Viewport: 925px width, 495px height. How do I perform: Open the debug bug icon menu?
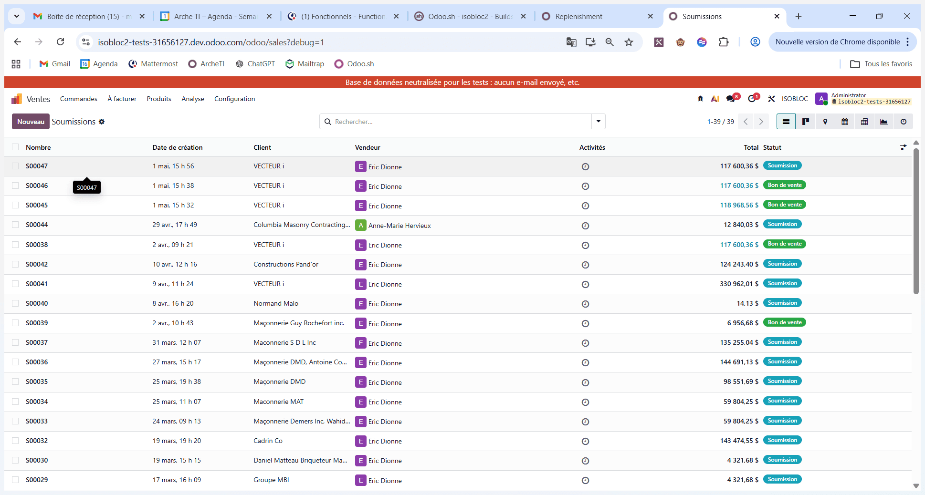point(700,99)
